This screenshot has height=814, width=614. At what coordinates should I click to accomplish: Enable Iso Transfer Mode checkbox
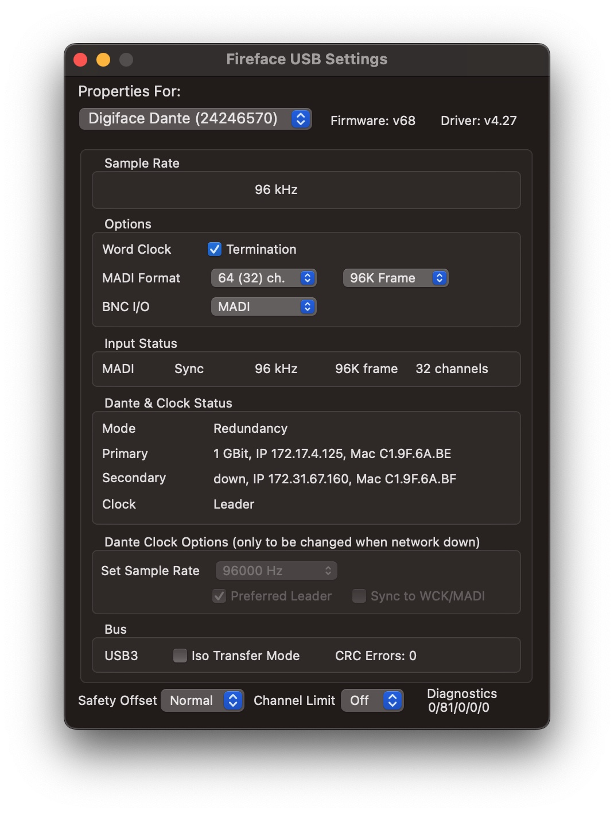[180, 656]
